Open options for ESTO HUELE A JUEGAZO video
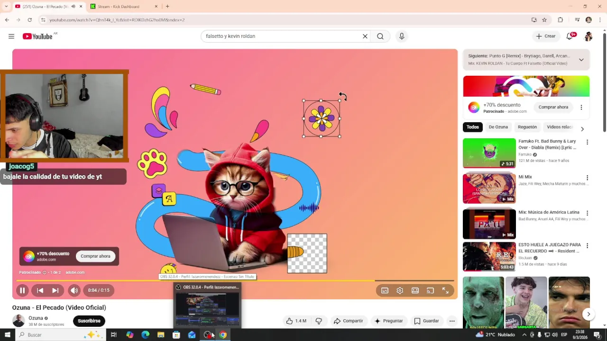607x341 pixels. coord(587,246)
